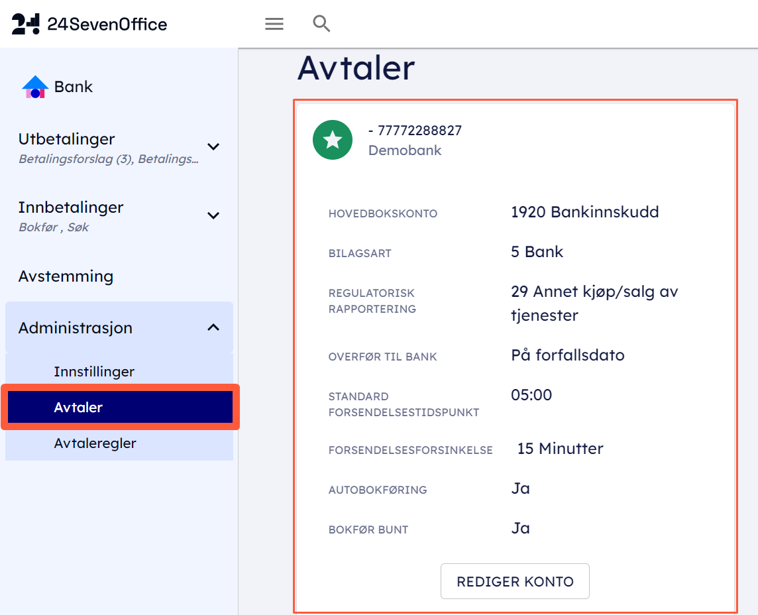758x615 pixels.
Task: Click the Innbetalinger sidebar label
Action: 71,207
